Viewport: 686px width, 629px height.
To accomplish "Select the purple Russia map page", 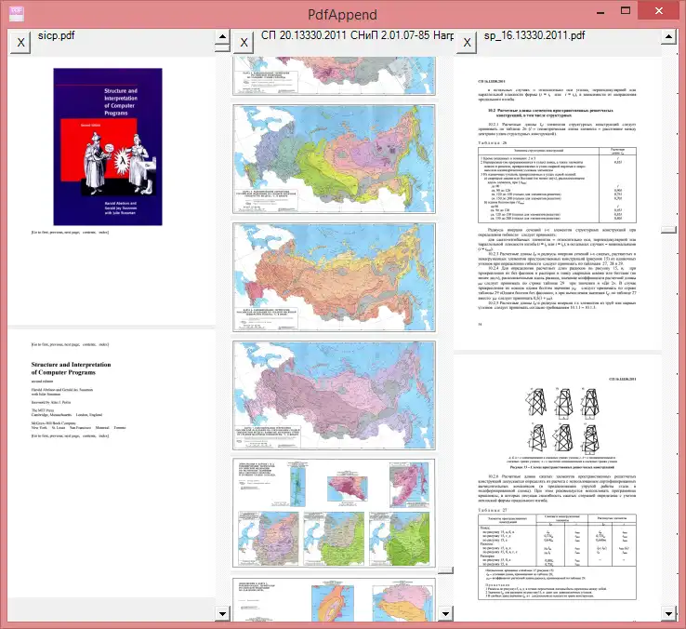I will (x=335, y=395).
